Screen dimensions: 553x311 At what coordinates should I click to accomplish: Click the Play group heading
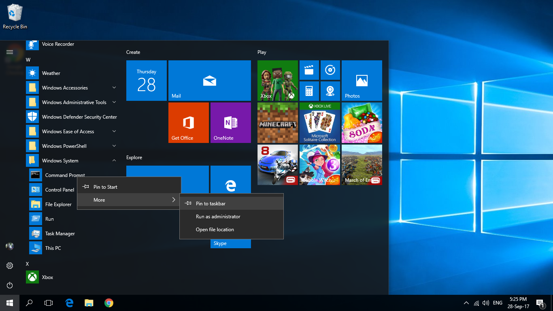point(262,52)
